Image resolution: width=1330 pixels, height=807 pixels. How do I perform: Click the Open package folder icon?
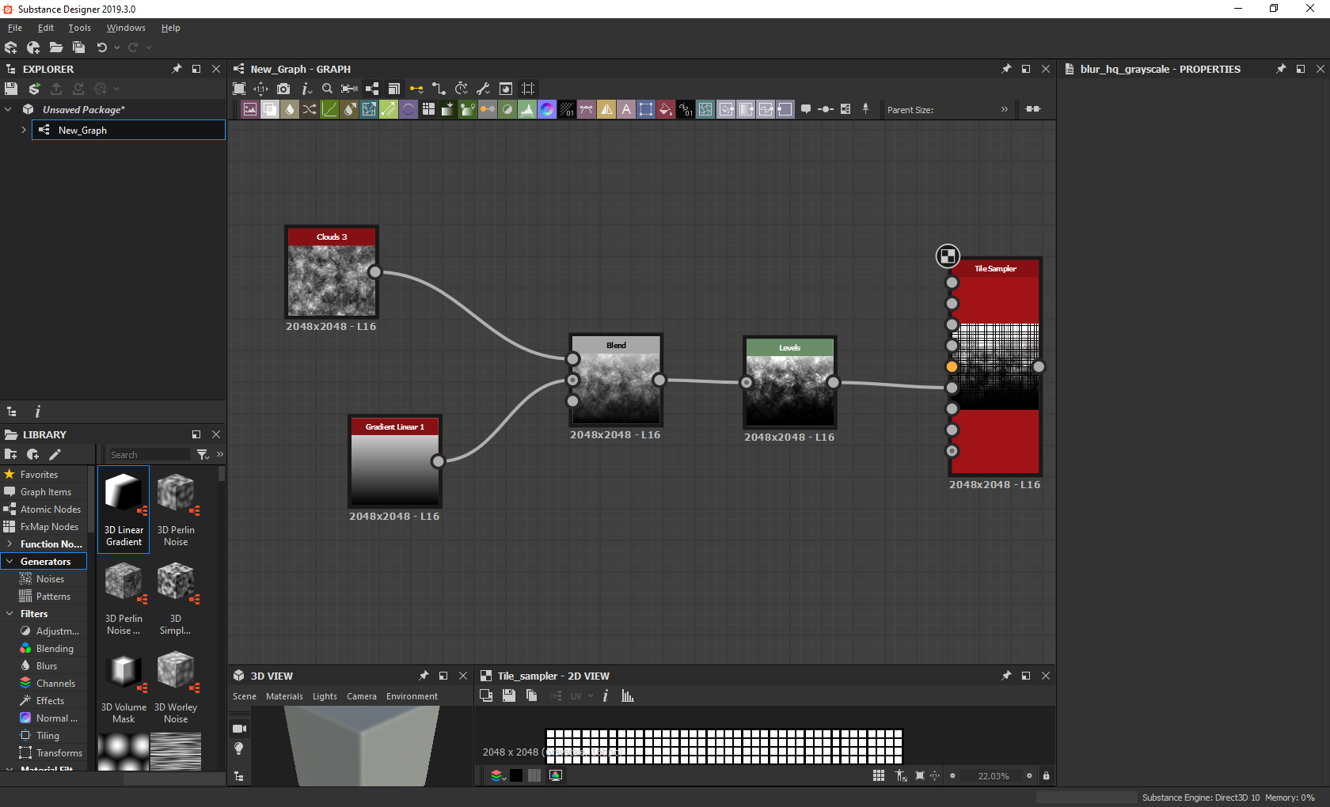55,47
